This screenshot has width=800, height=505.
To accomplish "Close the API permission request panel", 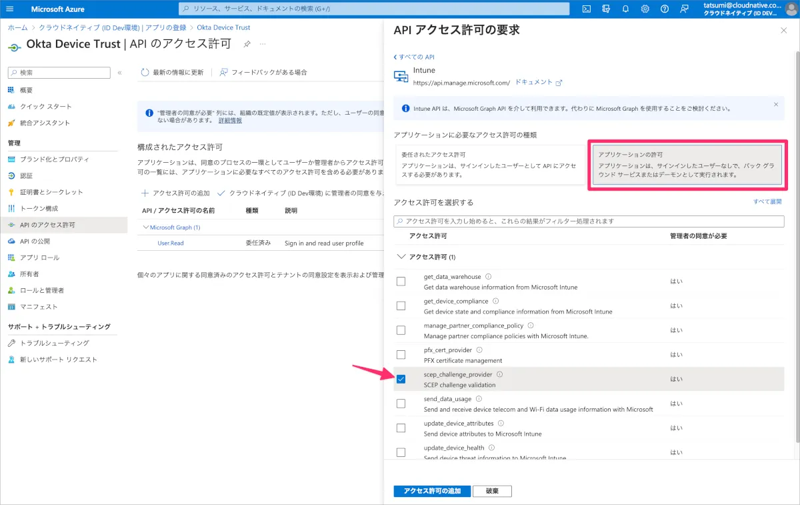I will [783, 30].
